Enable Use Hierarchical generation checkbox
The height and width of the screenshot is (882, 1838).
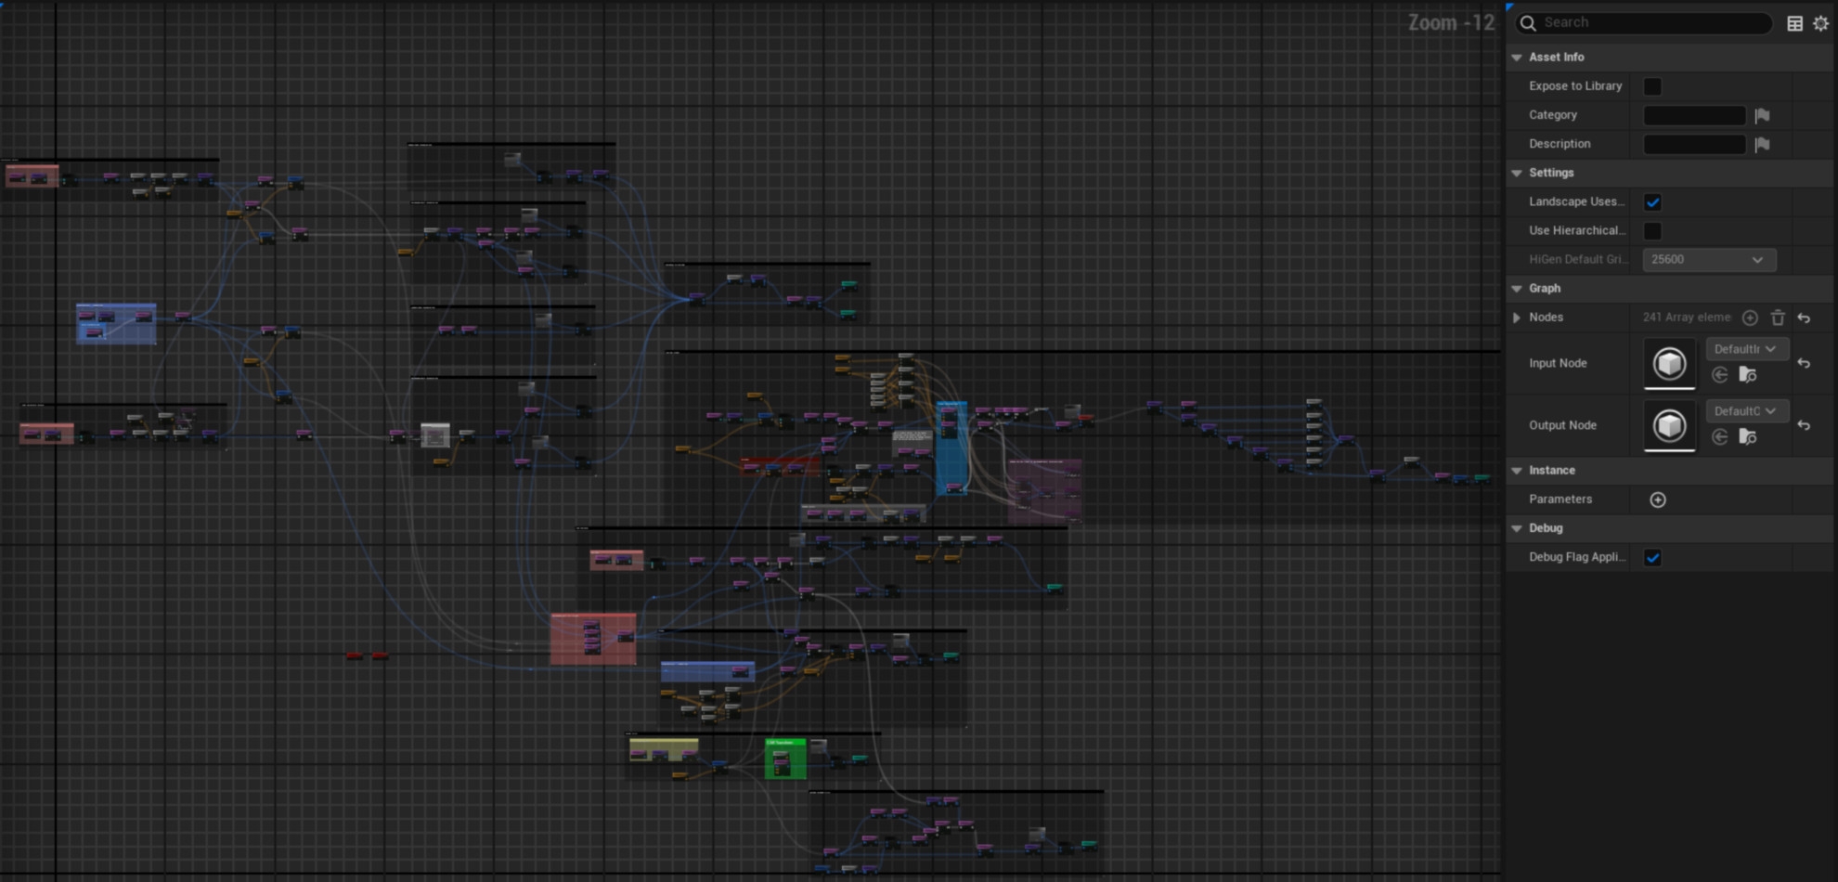point(1652,230)
